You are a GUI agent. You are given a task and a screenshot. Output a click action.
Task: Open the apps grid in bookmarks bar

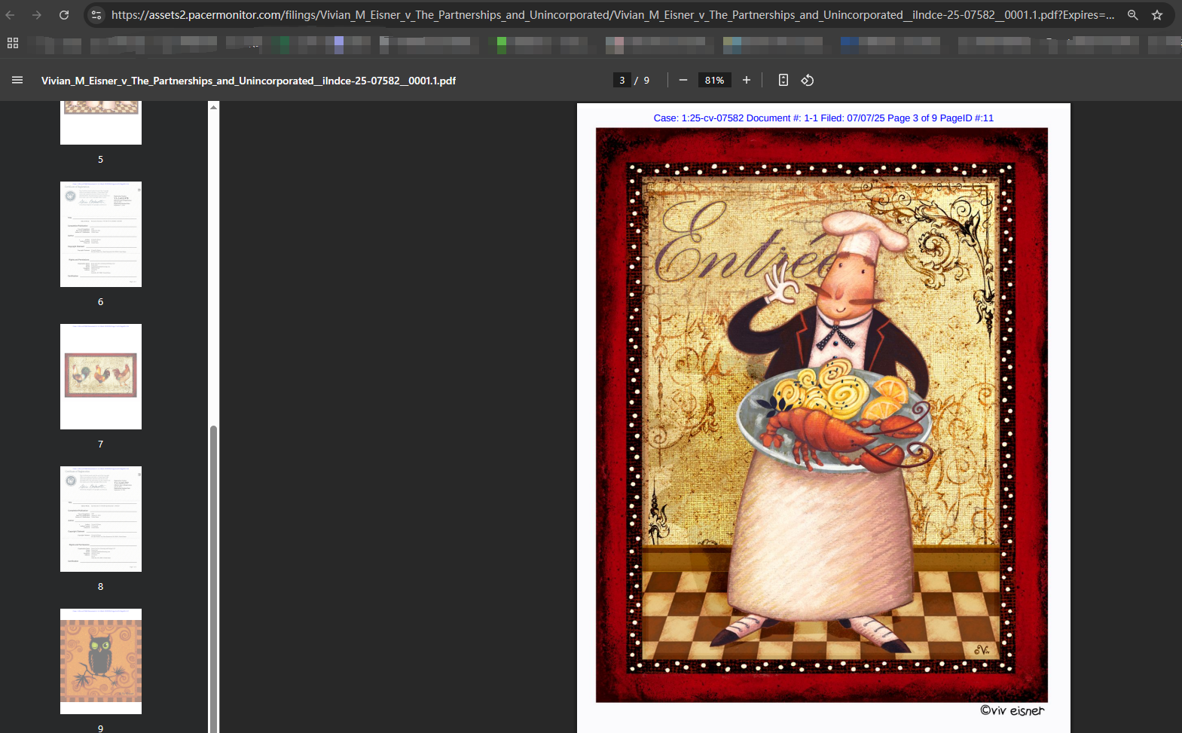[13, 44]
